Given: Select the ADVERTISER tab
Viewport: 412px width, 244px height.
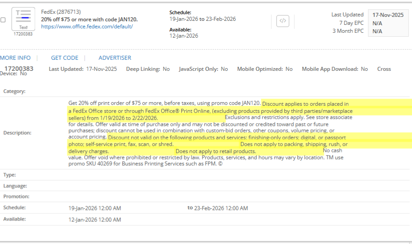Looking at the screenshot, I should click(115, 58).
